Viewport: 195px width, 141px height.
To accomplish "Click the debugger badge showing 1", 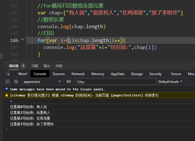I will tap(23, 66).
